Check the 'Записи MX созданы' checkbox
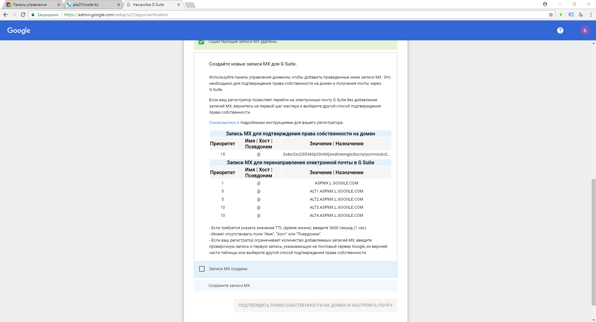Viewport: 596px width, 322px height. tap(202, 269)
